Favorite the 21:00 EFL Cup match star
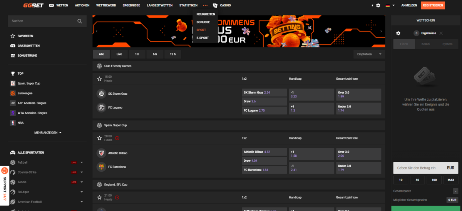This screenshot has height=211, width=462. 99,197
